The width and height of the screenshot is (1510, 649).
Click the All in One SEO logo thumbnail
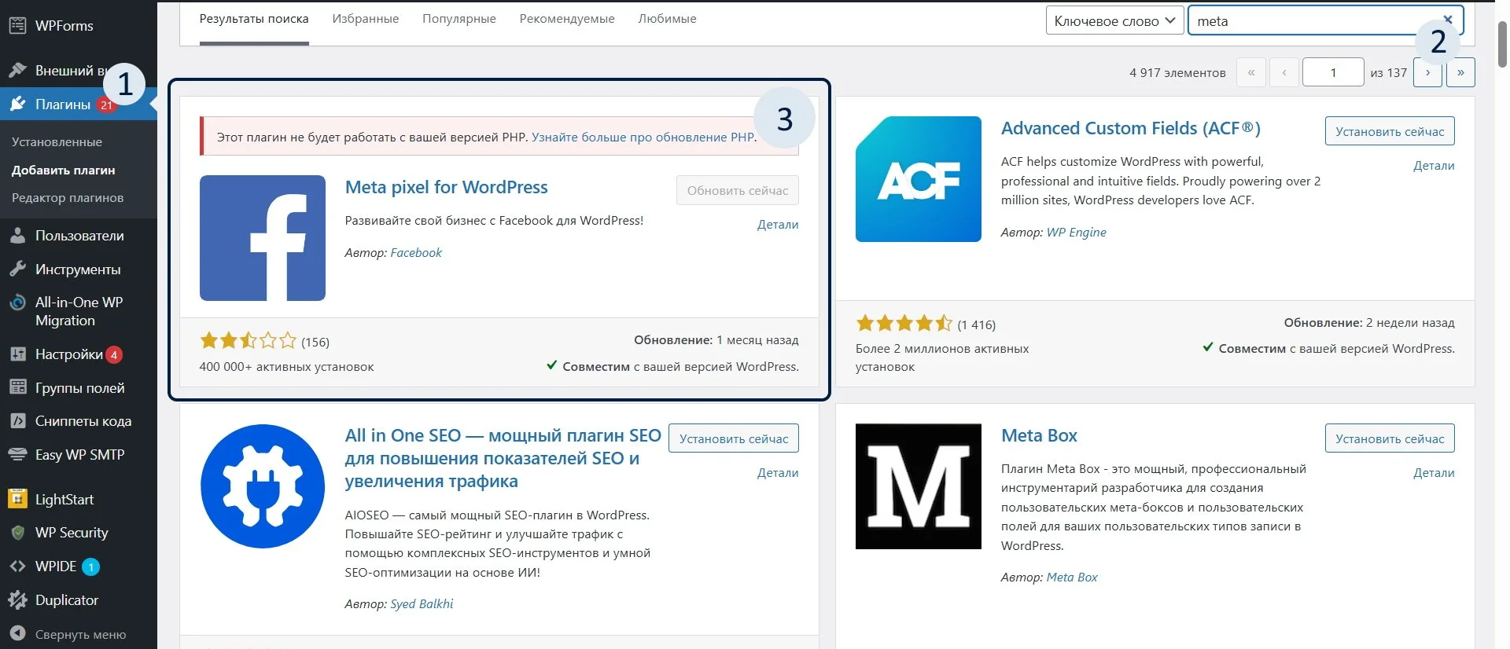click(263, 486)
